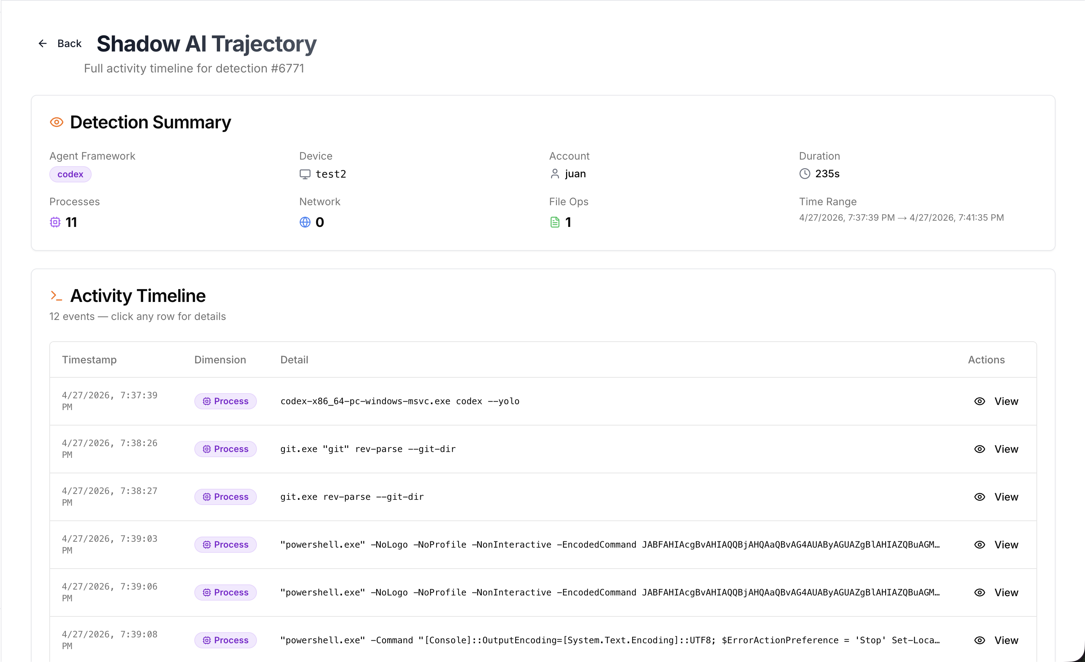Click the Network count '0'
This screenshot has width=1085, height=662.
[x=320, y=222]
